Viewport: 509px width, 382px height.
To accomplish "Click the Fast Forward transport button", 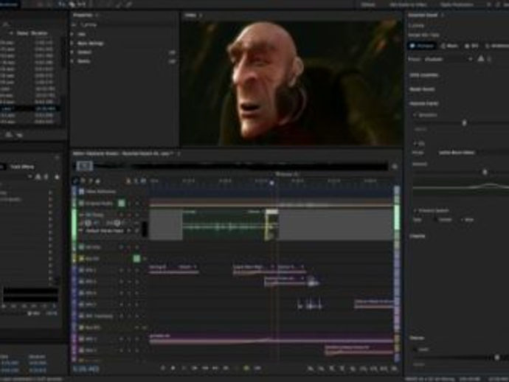I will (x=215, y=368).
